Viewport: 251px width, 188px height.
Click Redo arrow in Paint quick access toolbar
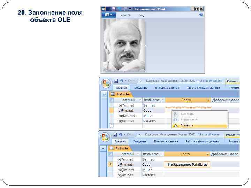point(125,9)
